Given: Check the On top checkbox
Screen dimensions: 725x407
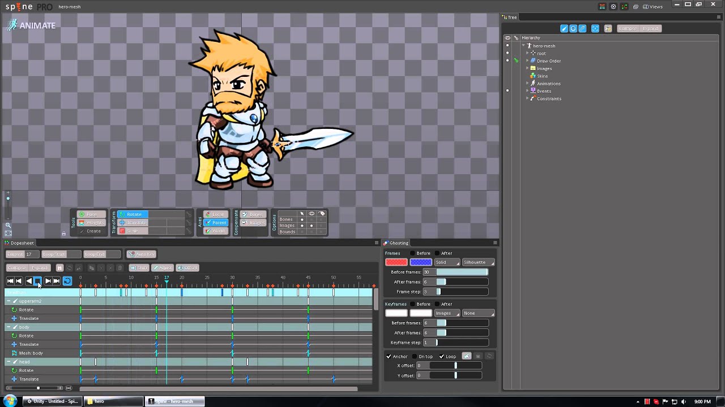Looking at the screenshot, I should [x=414, y=357].
